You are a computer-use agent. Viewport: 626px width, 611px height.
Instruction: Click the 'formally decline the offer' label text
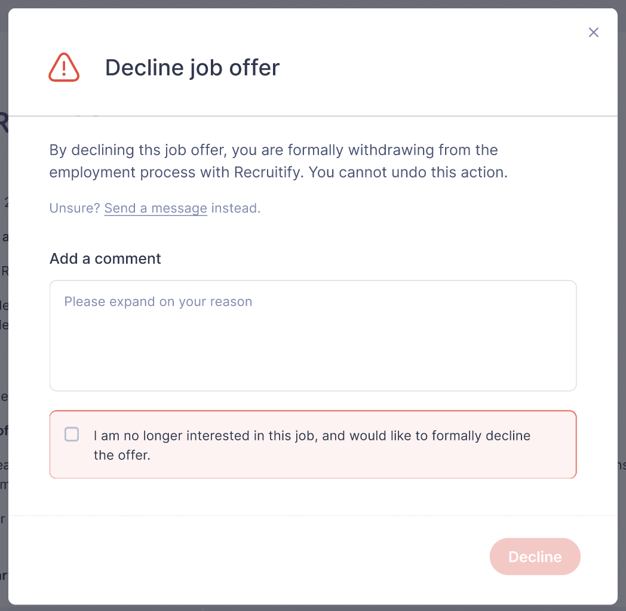click(312, 445)
